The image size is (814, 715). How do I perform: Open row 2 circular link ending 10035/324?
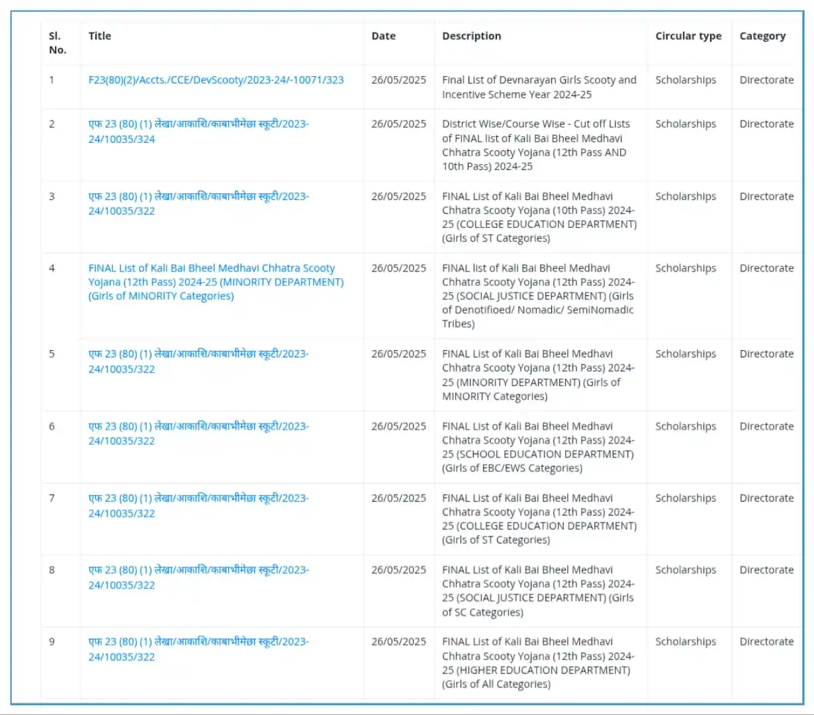(199, 131)
